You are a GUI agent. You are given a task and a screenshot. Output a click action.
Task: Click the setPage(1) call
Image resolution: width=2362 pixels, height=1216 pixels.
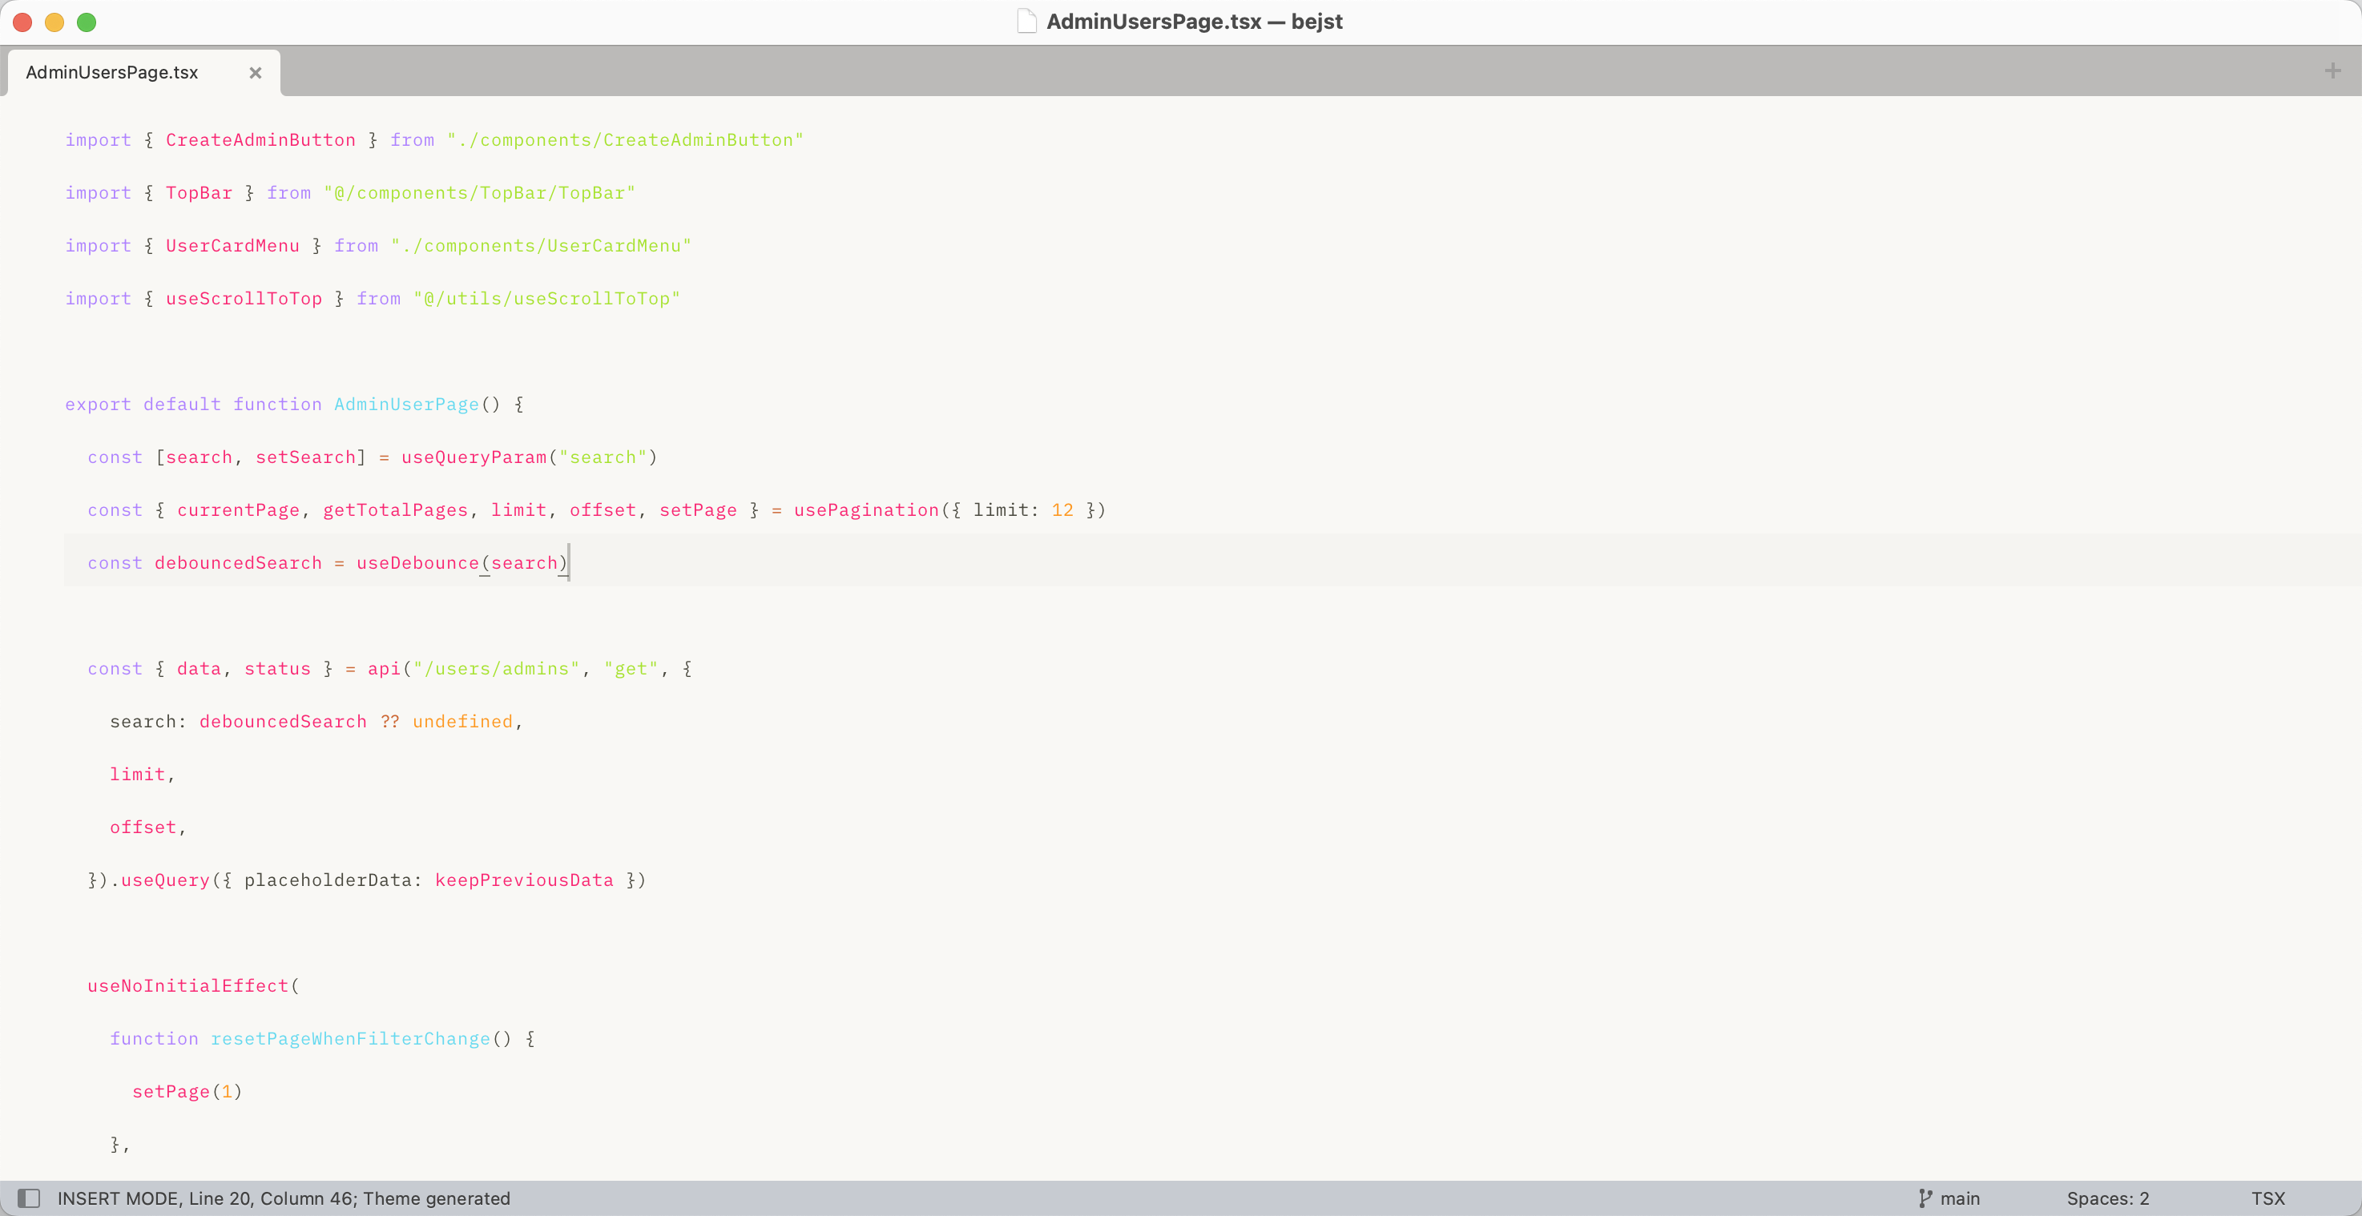[x=187, y=1091]
